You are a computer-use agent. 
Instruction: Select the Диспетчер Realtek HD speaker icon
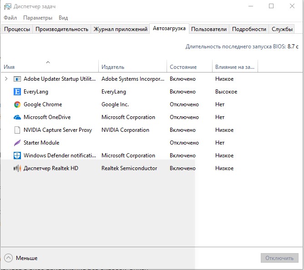17,168
